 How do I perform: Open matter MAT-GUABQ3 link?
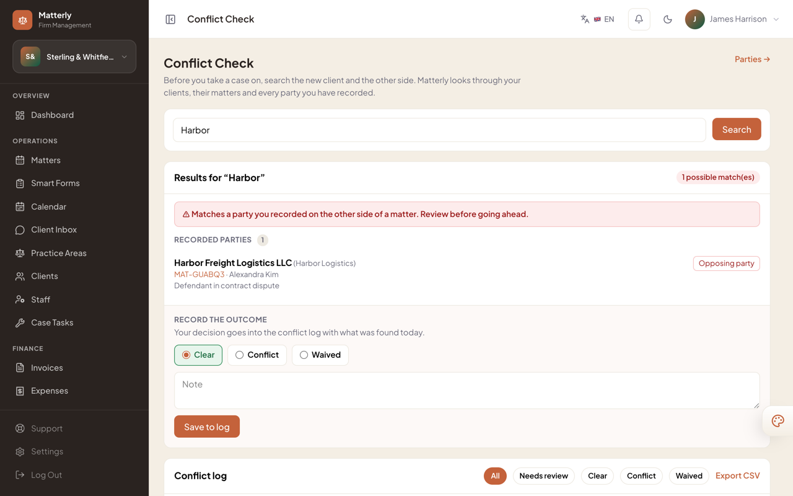[x=199, y=275]
